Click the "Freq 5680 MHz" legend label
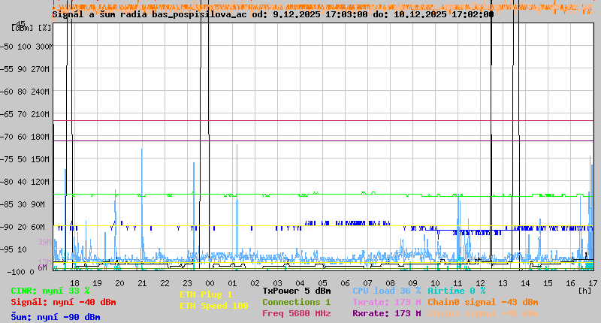 [x=296, y=313]
